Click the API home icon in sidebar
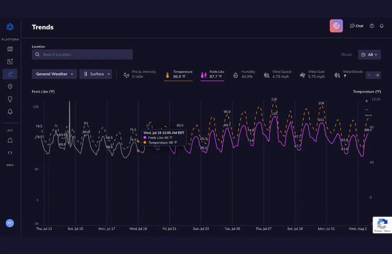This screenshot has height=254, width=392. [x=10, y=140]
